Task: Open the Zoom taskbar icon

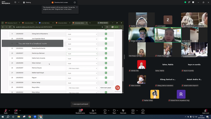Action: [x=35, y=117]
